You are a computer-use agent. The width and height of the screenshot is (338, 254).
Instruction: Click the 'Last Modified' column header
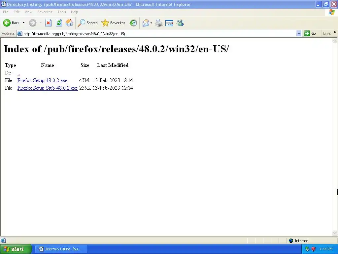[113, 65]
